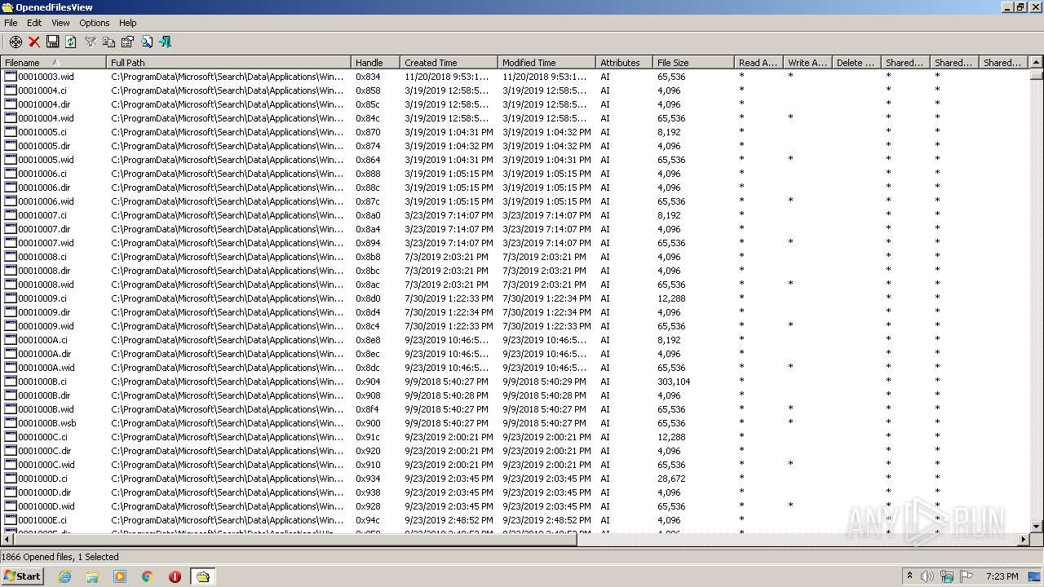Open Internet Explorer from taskbar
Image resolution: width=1044 pixels, height=587 pixels.
coord(64,576)
